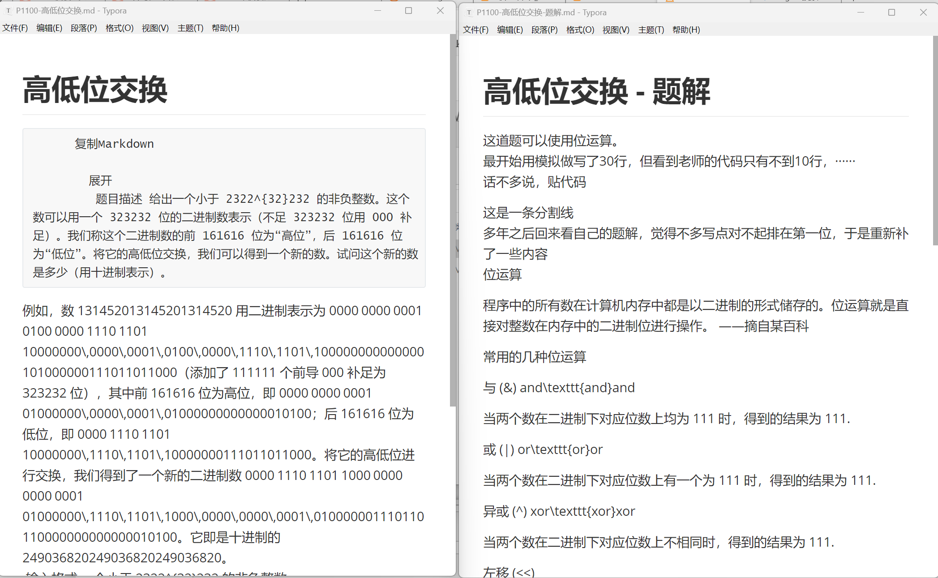Click Typora app icon in left title bar
The height and width of the screenshot is (578, 938).
tap(8, 11)
